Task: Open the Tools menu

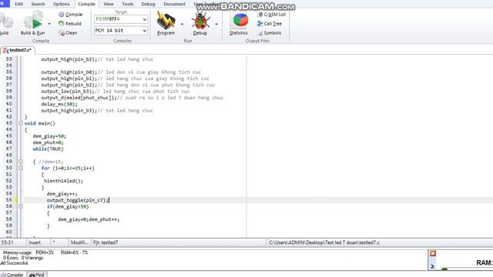Action: 127,4
